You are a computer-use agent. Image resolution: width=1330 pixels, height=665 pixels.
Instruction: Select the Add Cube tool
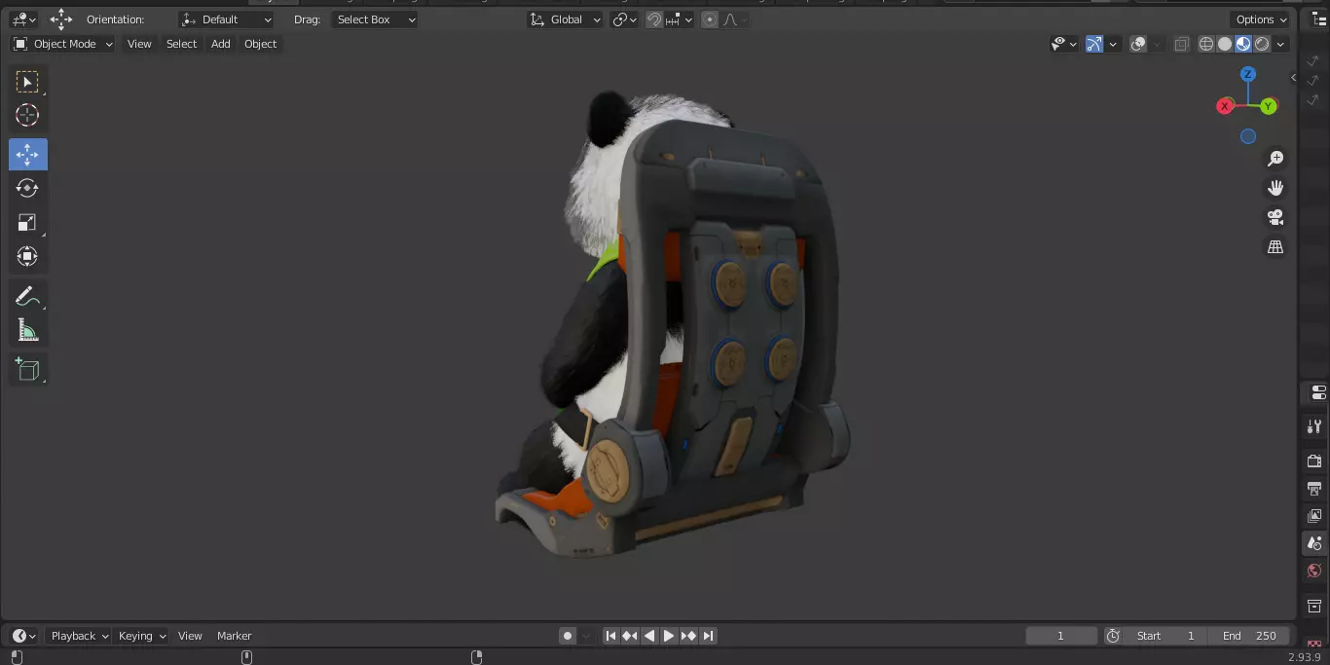pyautogui.click(x=27, y=369)
